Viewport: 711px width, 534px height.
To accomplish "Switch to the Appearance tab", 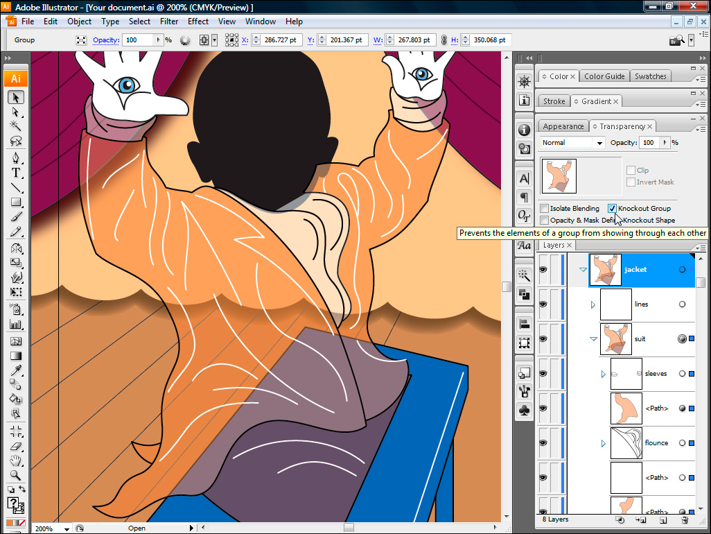I will click(563, 126).
